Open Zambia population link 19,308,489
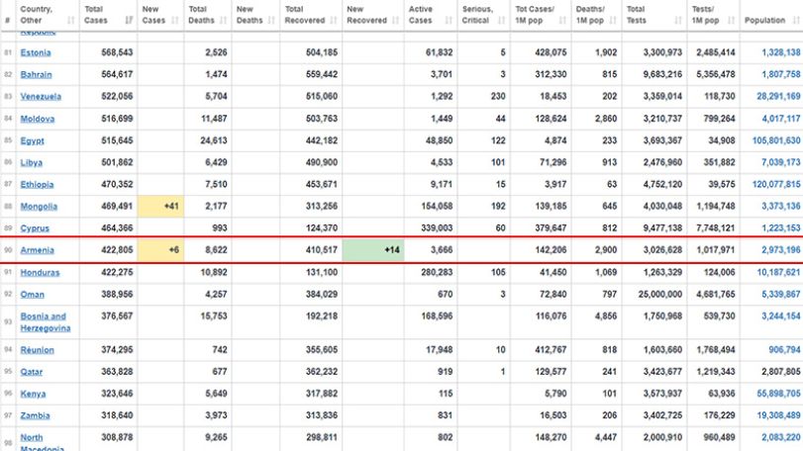The width and height of the screenshot is (803, 451). (x=778, y=415)
